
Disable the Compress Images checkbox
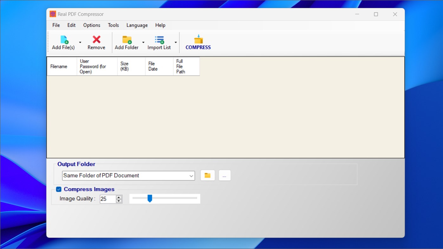[58, 189]
